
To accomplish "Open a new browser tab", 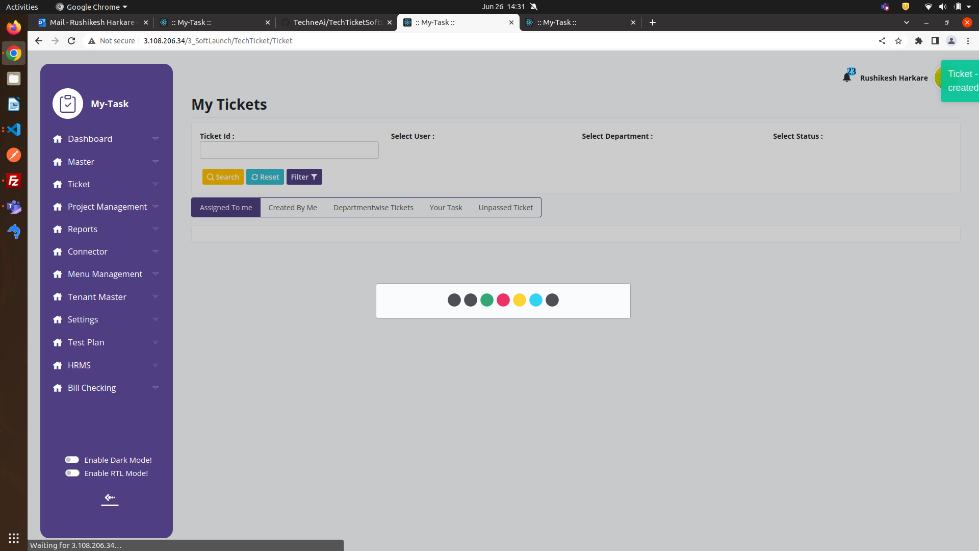I will click(x=653, y=22).
